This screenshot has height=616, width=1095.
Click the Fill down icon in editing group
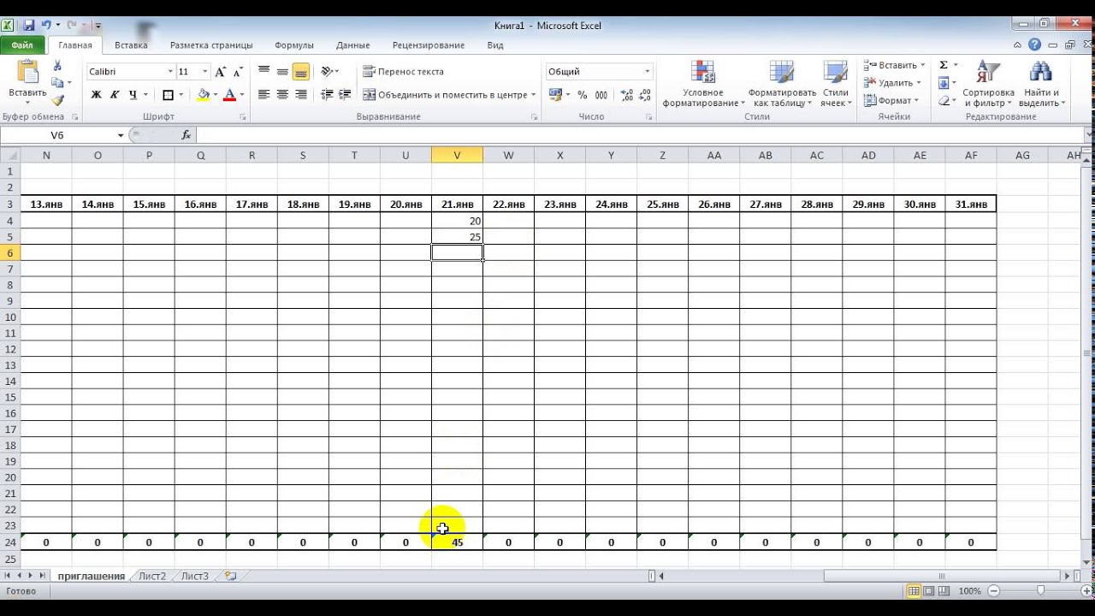click(944, 83)
